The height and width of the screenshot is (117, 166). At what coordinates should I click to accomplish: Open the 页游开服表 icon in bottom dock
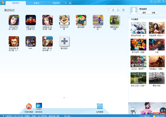point(29,107)
